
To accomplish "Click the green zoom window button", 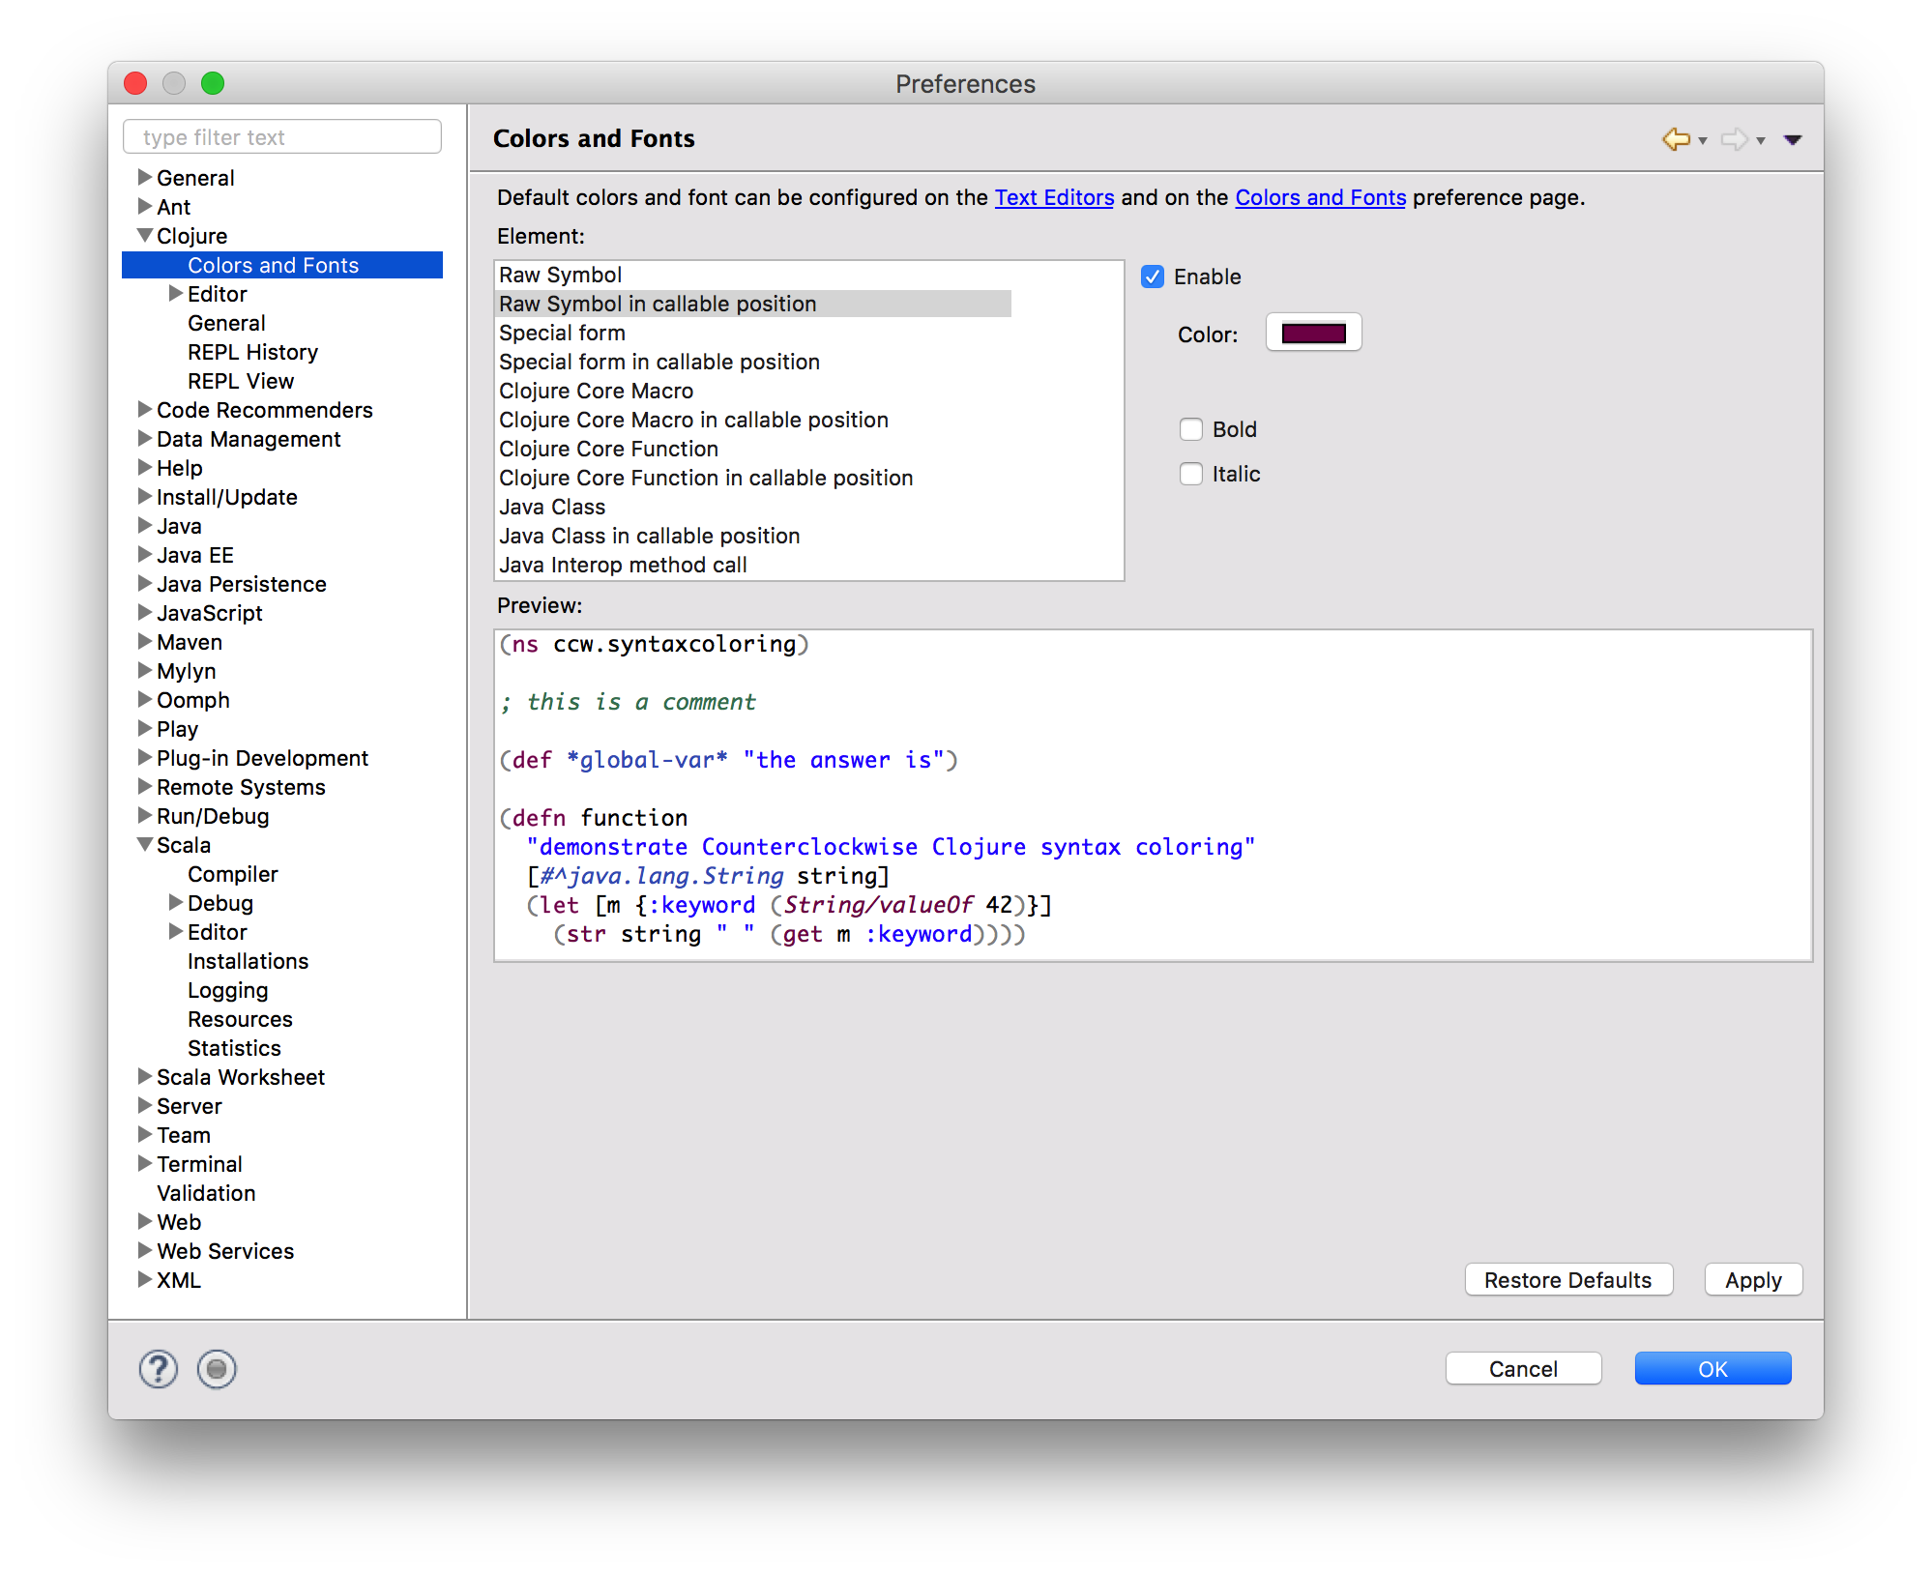I will click(213, 84).
